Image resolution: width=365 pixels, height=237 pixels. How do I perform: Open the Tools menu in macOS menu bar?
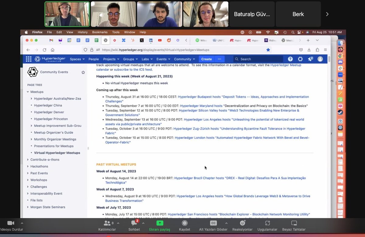pyautogui.click(x=116, y=32)
